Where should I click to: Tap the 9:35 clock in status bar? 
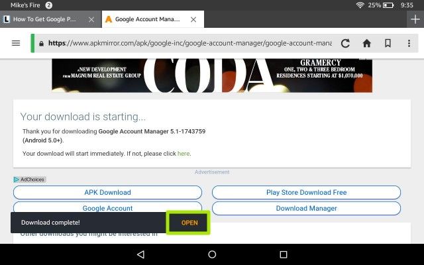[x=407, y=5]
